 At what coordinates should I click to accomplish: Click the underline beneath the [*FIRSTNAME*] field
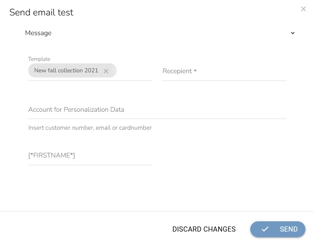[90, 165]
